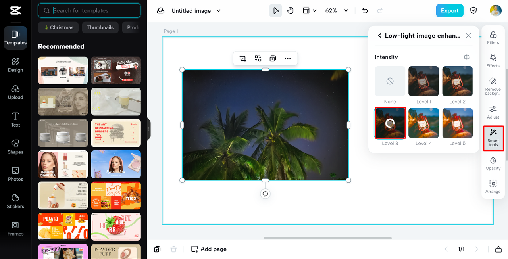Close the Low-light image enhancer panel
The image size is (508, 259).
pos(468,36)
